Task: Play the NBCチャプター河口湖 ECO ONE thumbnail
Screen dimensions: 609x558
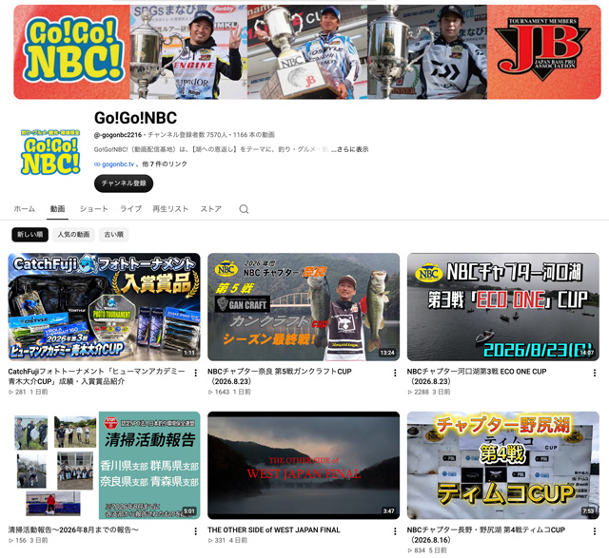Action: pos(503,307)
